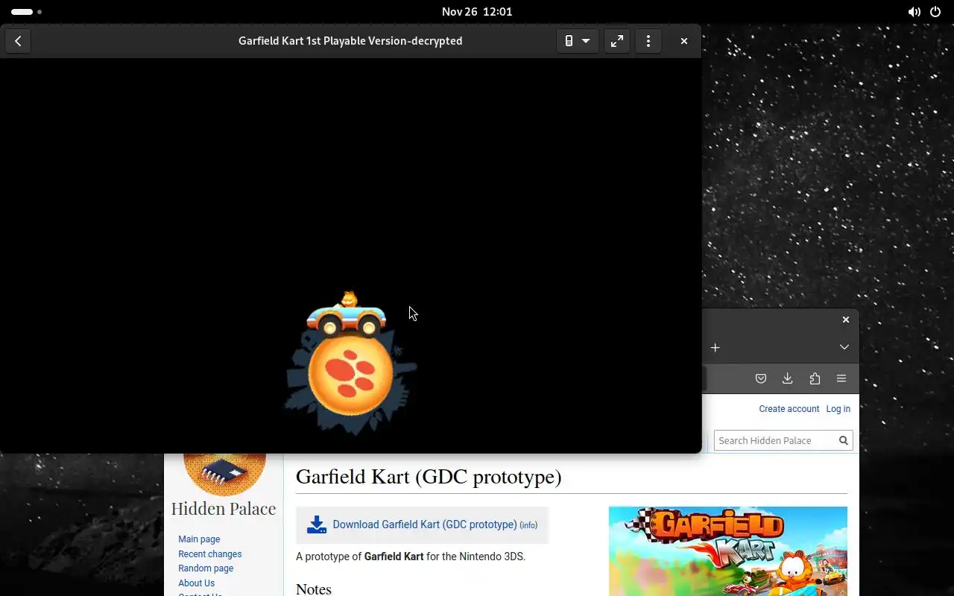Screen dimensions: 954x596
Task: Open the About Us sidebar link
Action: pyautogui.click(x=196, y=583)
